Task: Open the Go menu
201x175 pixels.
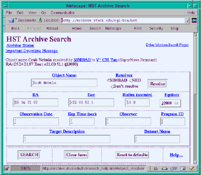Action: (x=44, y=13)
